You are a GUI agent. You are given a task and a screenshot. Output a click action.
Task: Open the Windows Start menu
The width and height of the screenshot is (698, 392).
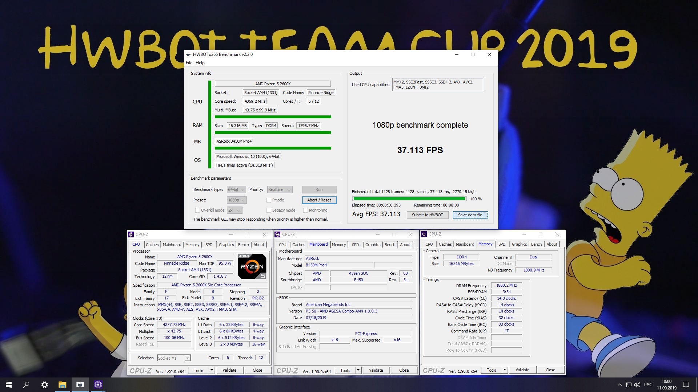pos(9,385)
